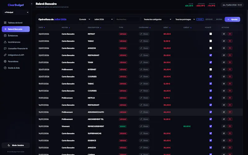Check the pointé box for INTERNET
This screenshot has height=155, width=248.
pos(211,69)
